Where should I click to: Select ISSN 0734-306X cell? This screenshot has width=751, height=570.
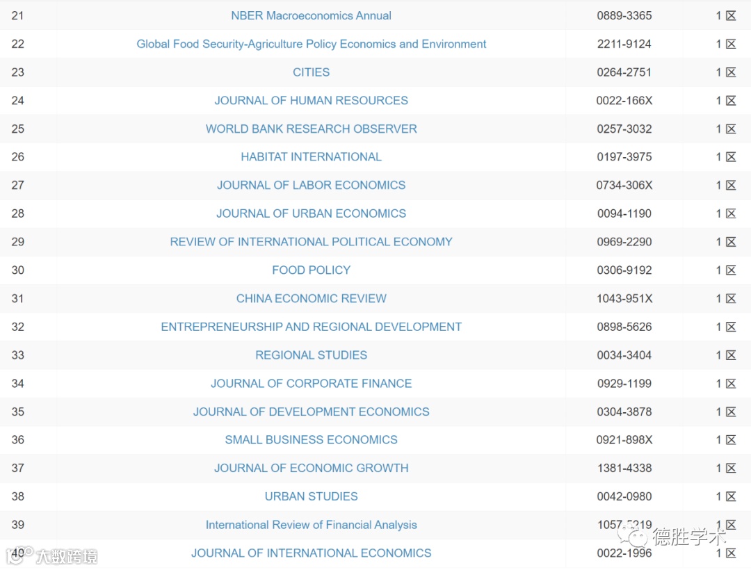[624, 185]
